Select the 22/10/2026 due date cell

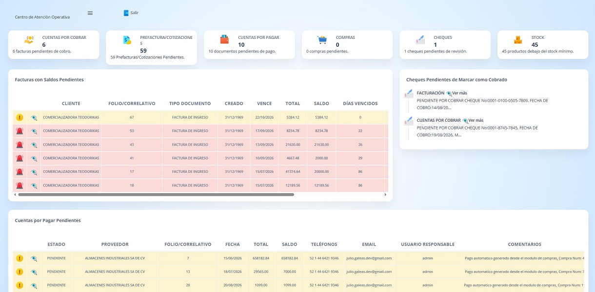coord(264,117)
